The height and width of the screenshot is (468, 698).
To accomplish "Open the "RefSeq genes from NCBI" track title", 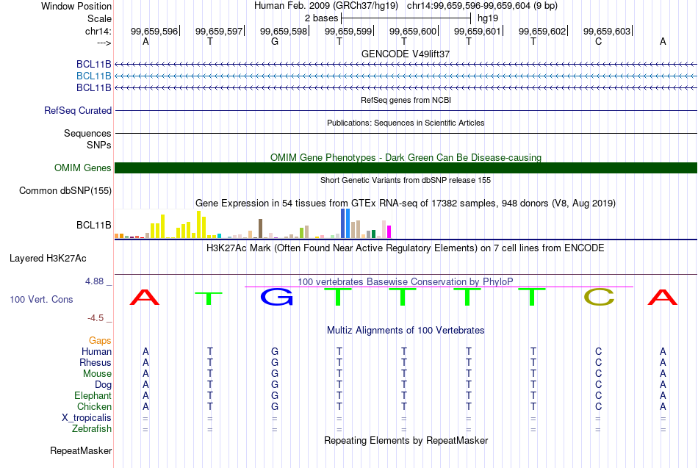I will click(x=406, y=100).
